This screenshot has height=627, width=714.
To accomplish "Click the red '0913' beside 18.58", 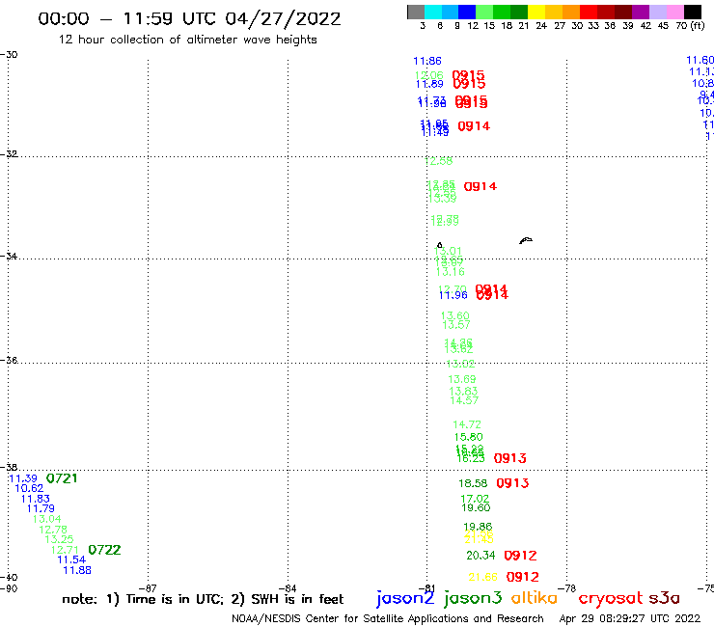I will (512, 483).
